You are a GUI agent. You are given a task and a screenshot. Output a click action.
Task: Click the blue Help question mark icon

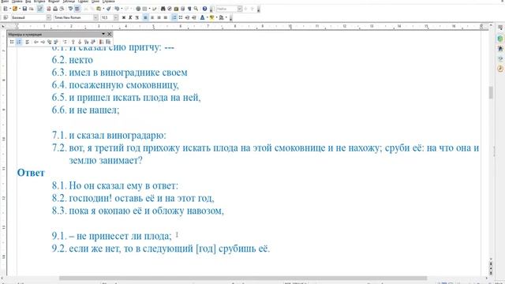tap(204, 9)
